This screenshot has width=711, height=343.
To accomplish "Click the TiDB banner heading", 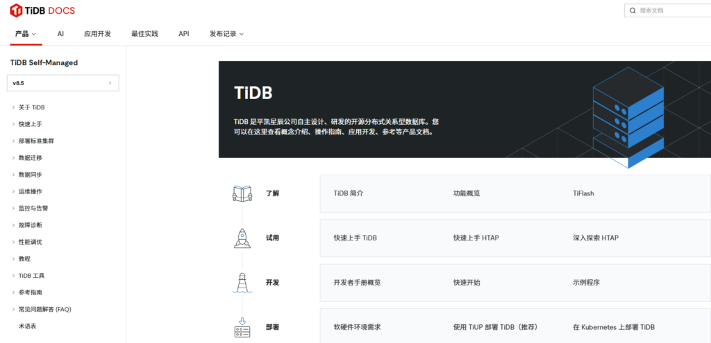I will [253, 93].
